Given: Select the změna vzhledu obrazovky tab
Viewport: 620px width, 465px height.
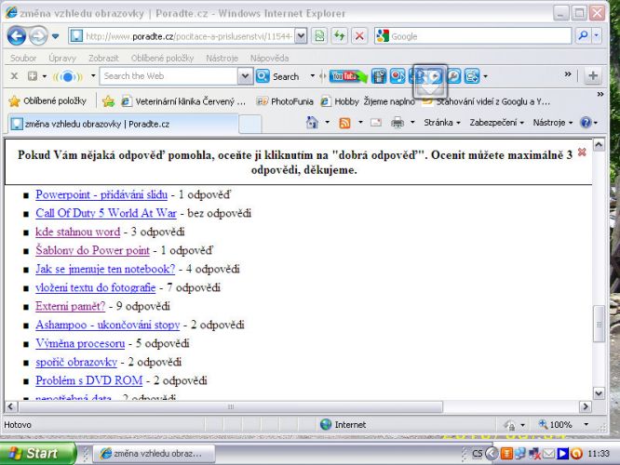Looking at the screenshot, I should coord(124,124).
